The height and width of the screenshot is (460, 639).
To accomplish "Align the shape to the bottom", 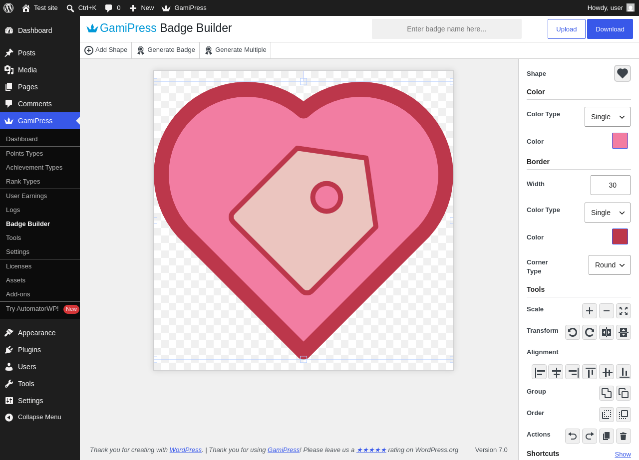I will pos(624,372).
